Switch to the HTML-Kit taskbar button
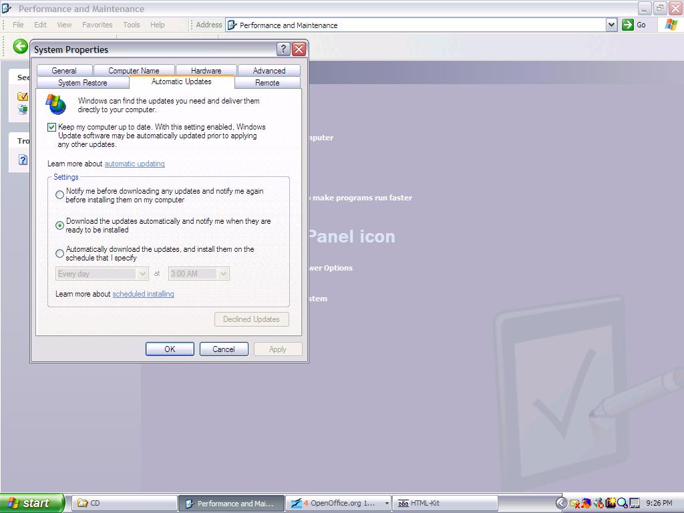Viewport: 684px width, 513px height. (x=445, y=504)
